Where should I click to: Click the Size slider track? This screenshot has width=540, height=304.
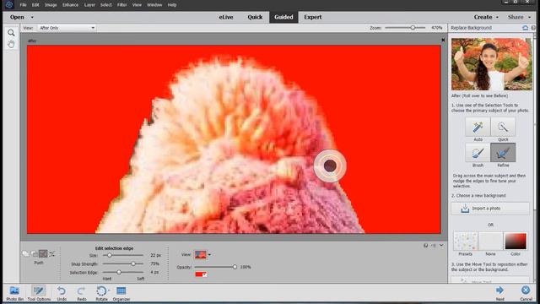tap(123, 255)
